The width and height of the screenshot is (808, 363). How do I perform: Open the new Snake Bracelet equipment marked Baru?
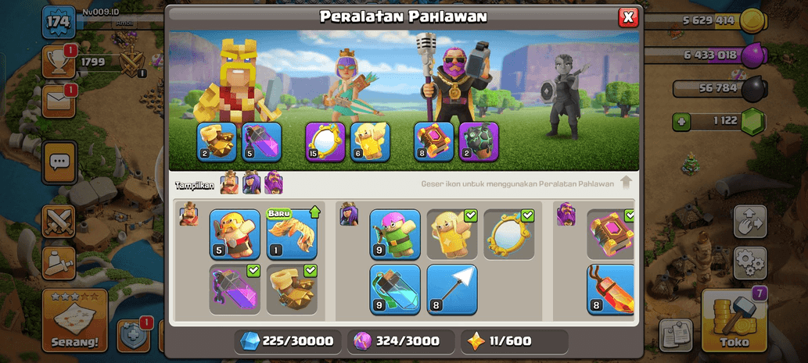point(292,234)
